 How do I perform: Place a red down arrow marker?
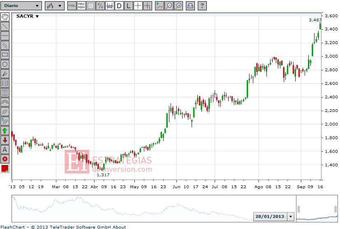coord(5,140)
